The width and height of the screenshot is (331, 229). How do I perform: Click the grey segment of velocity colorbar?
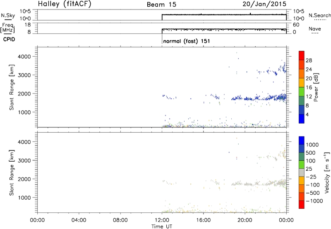pos(302,172)
